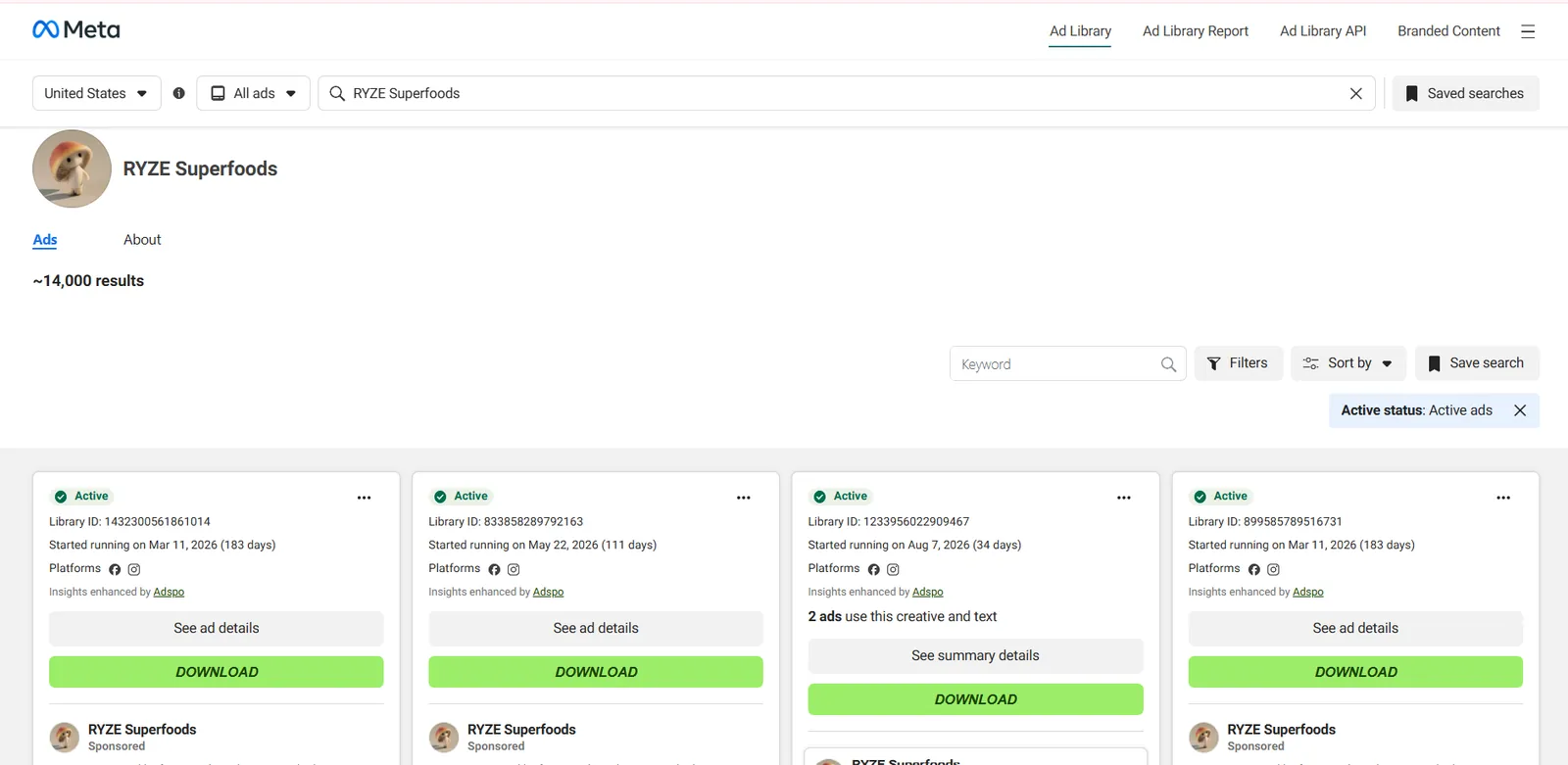Click the keyword search magnifier icon

(1168, 364)
